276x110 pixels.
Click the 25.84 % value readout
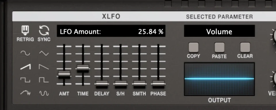(151, 32)
